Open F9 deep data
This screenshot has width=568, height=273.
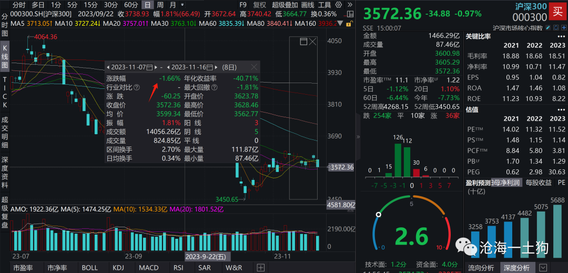pos(243,5)
